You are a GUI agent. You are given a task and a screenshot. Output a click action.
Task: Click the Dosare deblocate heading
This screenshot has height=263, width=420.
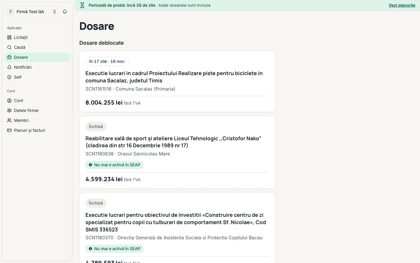point(101,43)
